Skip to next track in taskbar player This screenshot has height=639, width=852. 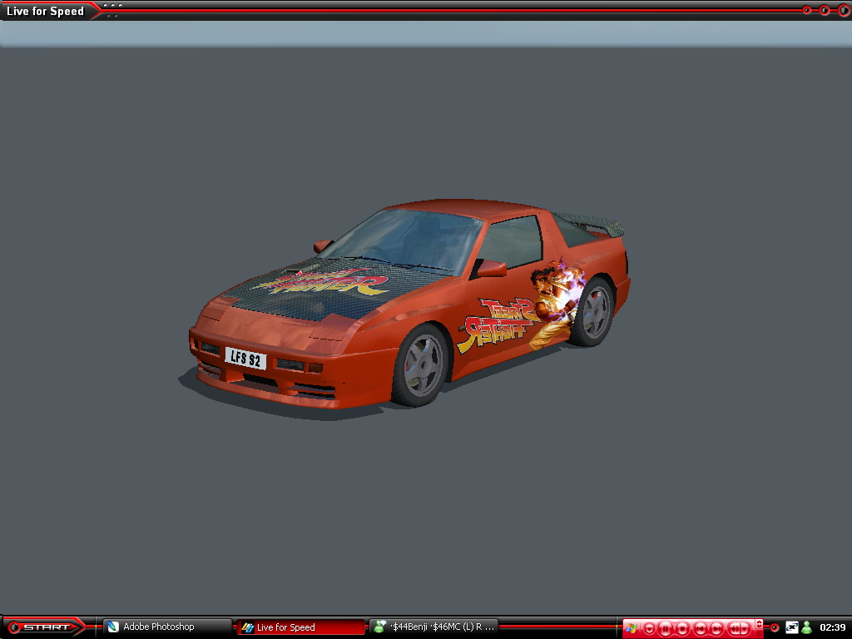[716, 629]
